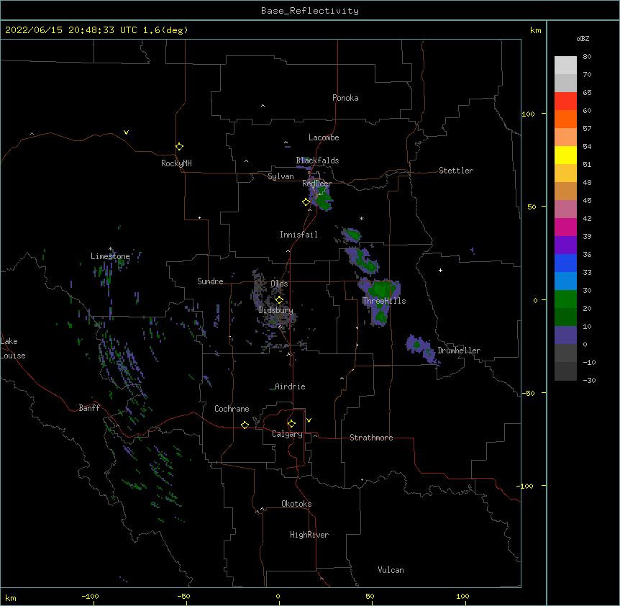Click the RockyMH label
Screen dimensions: 620x606
tap(176, 163)
